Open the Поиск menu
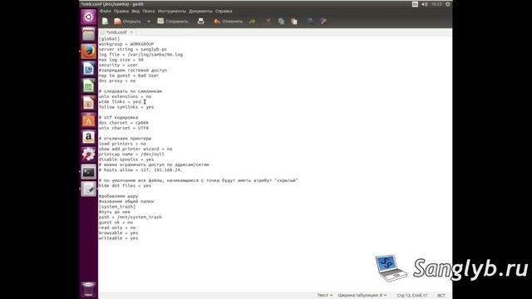This screenshot has height=299, width=532. point(149,11)
